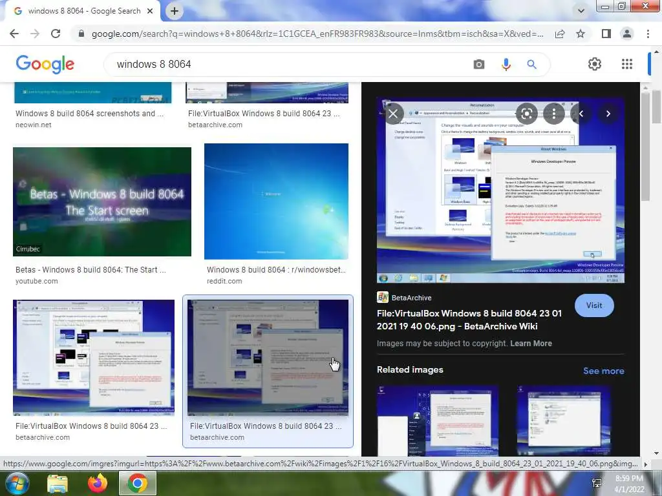Screen dimensions: 662x496
Task: Click the reddit.com source text
Action: click(224, 281)
